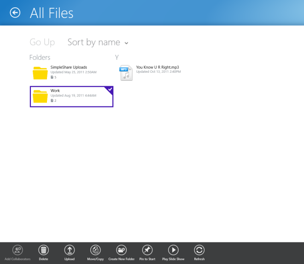The image size is (304, 264).
Task: Open the SimpleShare Uploads folder icon
Action: (40, 73)
